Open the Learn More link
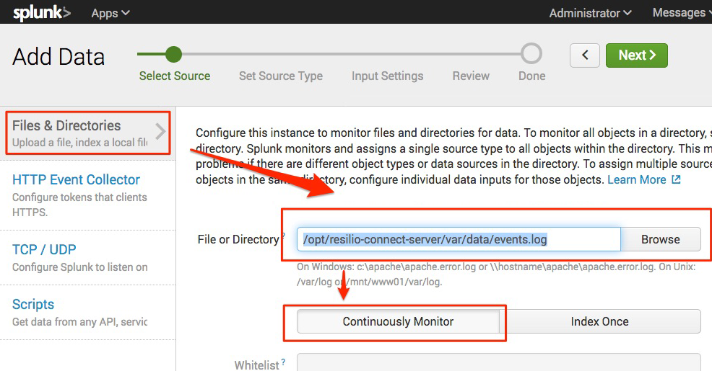 pos(636,179)
